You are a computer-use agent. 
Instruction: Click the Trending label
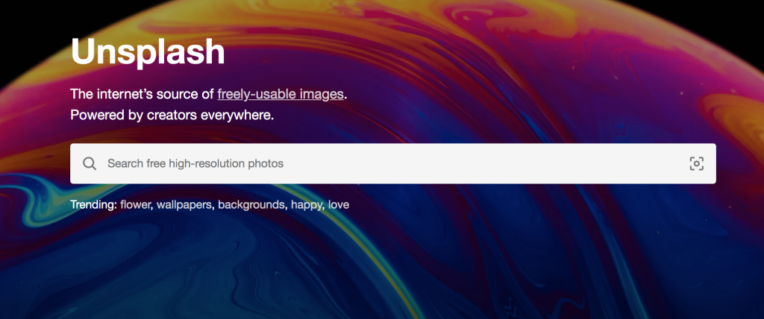click(x=93, y=205)
